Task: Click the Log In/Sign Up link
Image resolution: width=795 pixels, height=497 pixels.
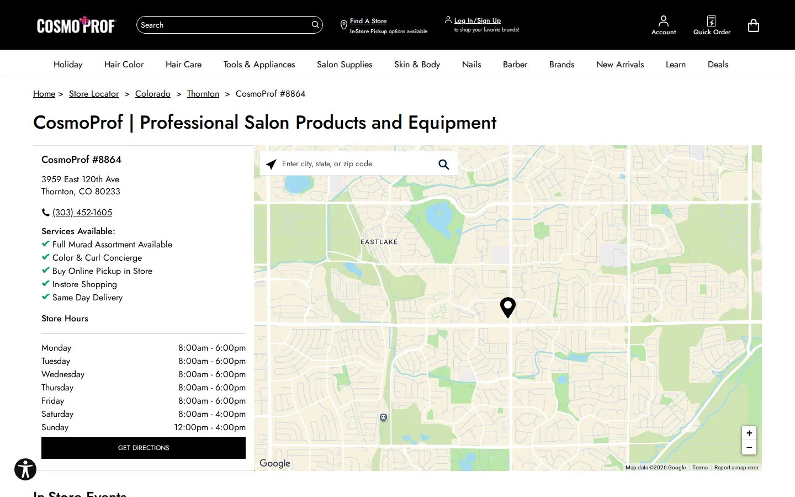Action: click(x=478, y=20)
